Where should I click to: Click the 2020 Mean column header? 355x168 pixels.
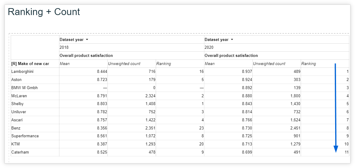[x=210, y=64]
